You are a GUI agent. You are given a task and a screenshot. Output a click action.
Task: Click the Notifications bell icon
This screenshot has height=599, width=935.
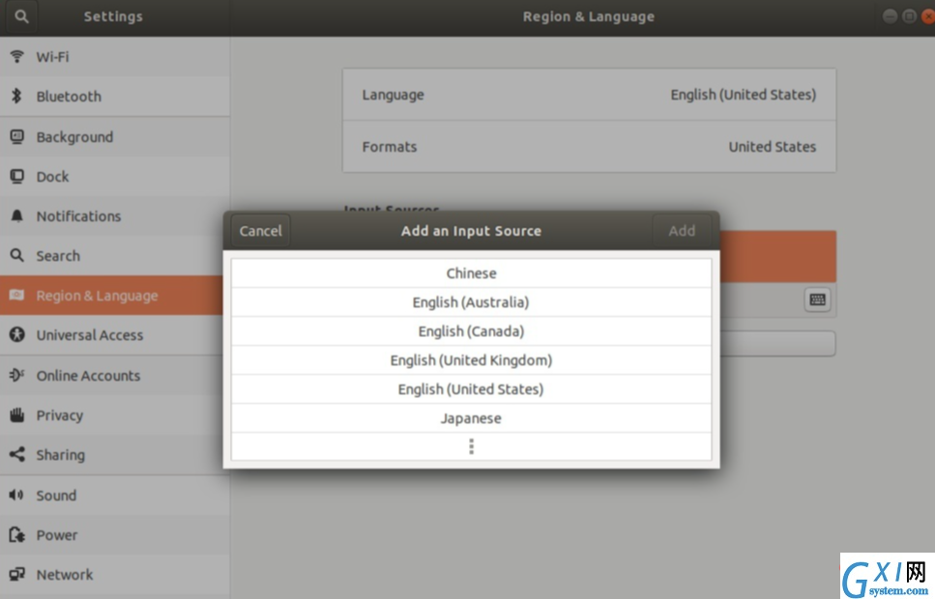[16, 215]
